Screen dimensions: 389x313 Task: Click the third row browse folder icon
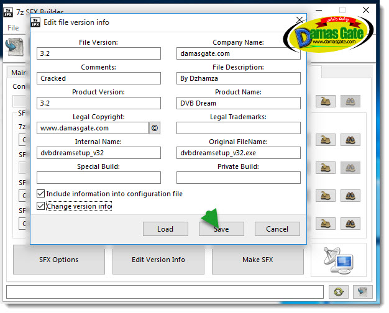(x=326, y=168)
